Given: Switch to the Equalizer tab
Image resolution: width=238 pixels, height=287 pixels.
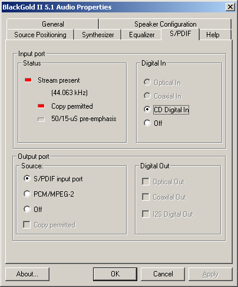Looking at the screenshot, I should [x=141, y=35].
